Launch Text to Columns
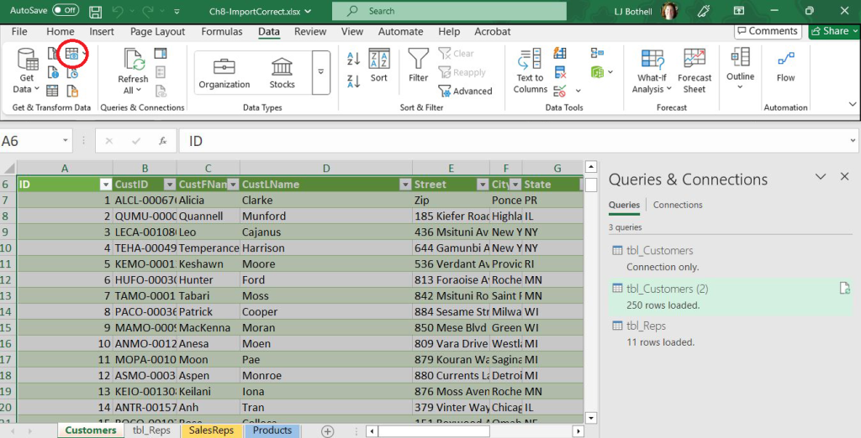The image size is (861, 438). (x=531, y=70)
